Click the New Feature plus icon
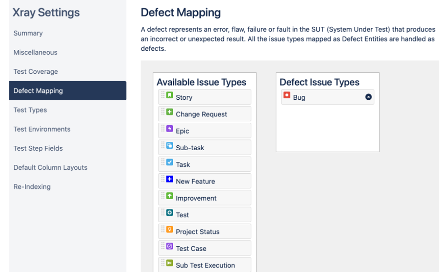Image resolution: width=444 pixels, height=272 pixels. (x=170, y=179)
